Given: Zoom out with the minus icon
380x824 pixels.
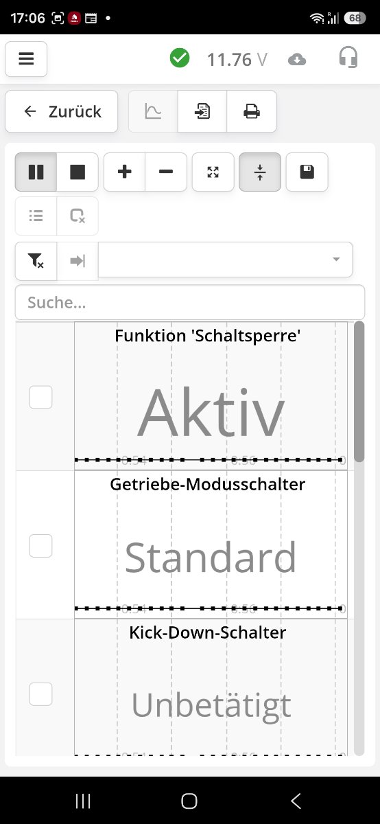Looking at the screenshot, I should [x=166, y=172].
